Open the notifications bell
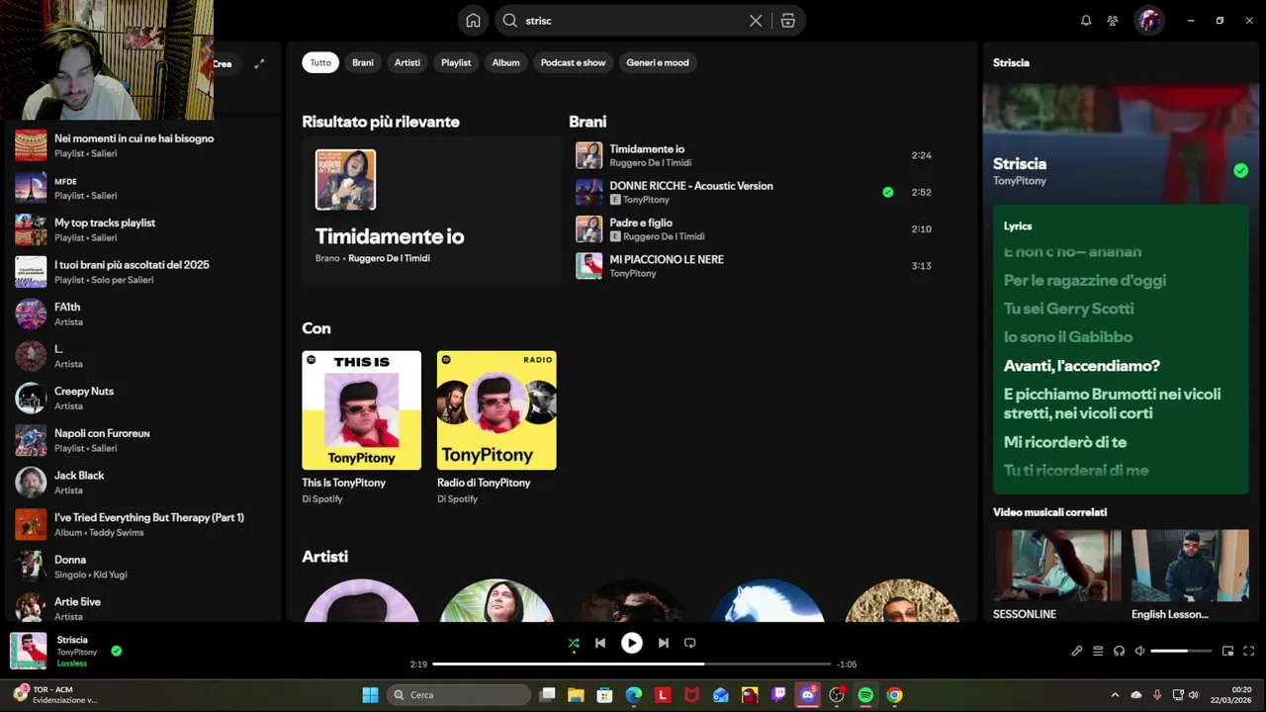Image resolution: width=1266 pixels, height=712 pixels. click(x=1086, y=21)
